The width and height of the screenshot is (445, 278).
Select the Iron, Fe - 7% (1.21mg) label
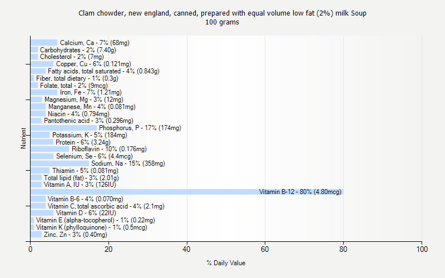91,92
